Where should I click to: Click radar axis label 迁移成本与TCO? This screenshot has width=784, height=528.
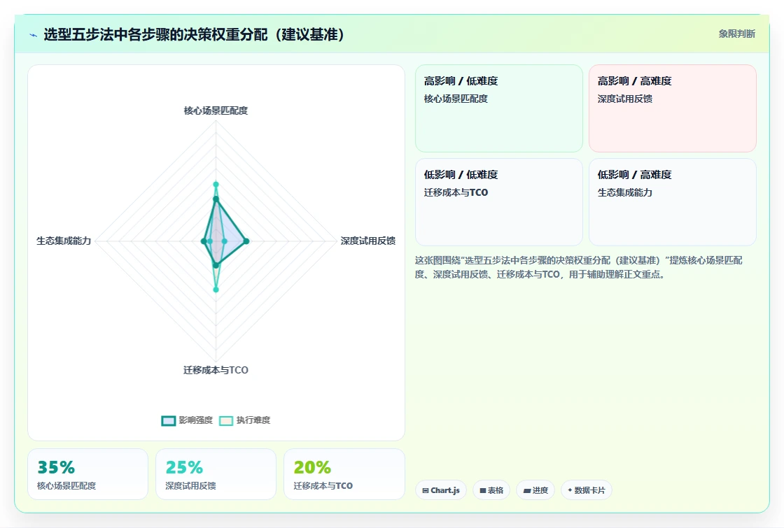coord(216,370)
